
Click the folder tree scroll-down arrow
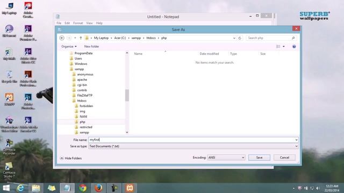pyautogui.click(x=127, y=132)
